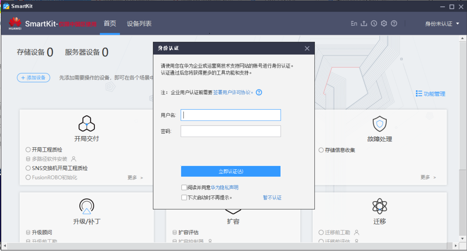Click the 迁移 migration icon
The height and width of the screenshot is (251, 467).
point(380,206)
